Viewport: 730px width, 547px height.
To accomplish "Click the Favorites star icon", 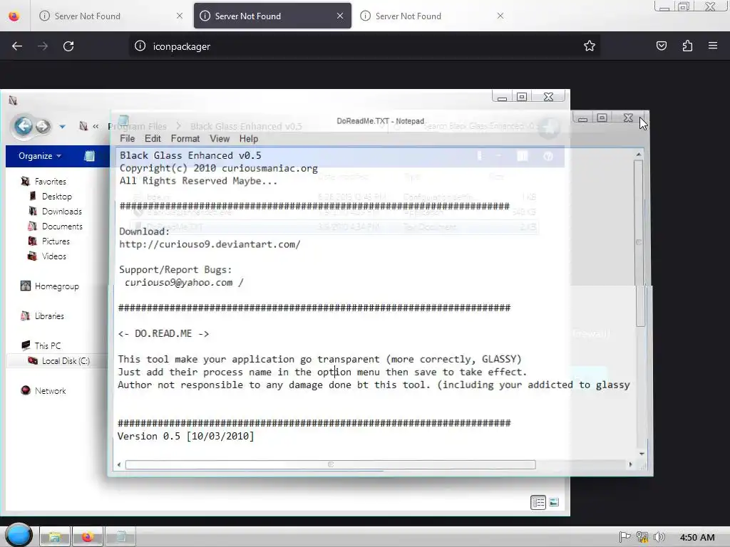I will click(25, 182).
